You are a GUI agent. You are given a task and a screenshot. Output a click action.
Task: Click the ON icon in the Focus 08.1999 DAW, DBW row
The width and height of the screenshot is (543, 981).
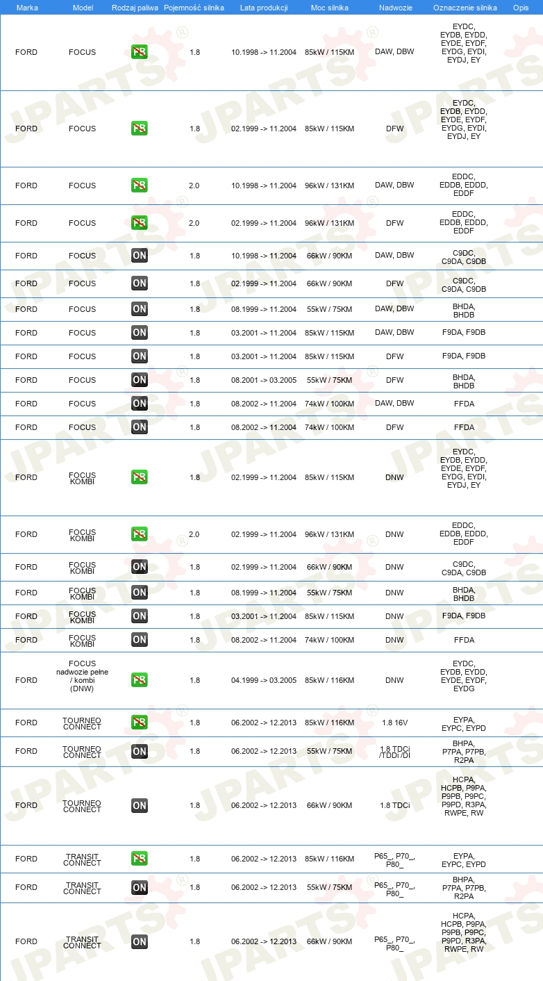pos(140,309)
